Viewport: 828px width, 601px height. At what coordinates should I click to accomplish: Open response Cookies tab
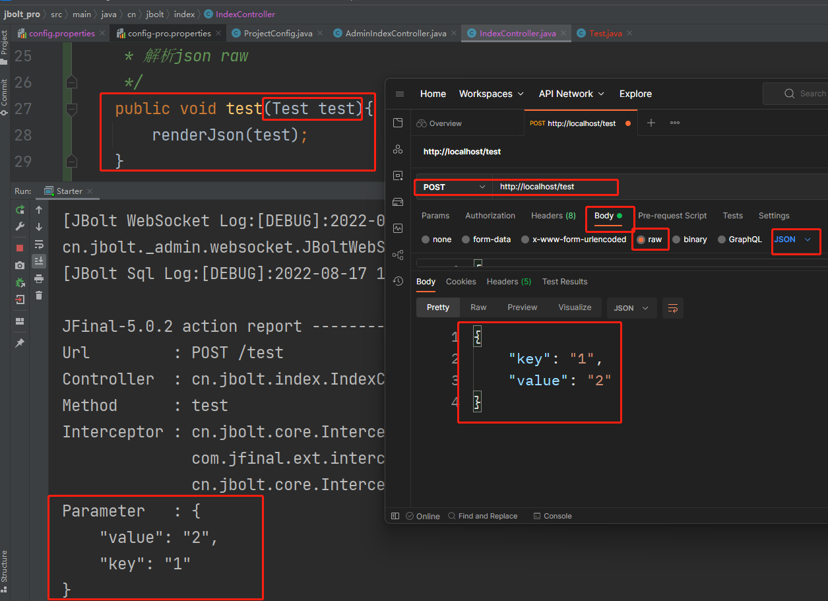click(x=461, y=282)
